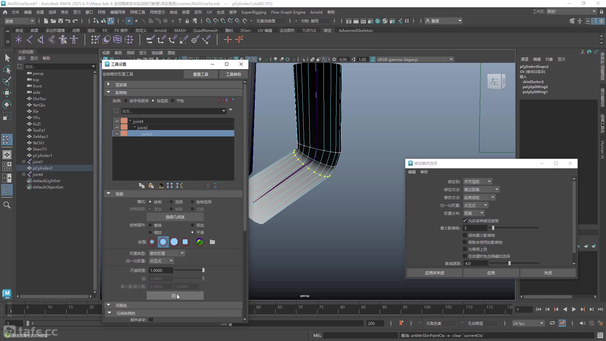
Task: Click the Play forwards button on the timeline
Action: [574, 309]
